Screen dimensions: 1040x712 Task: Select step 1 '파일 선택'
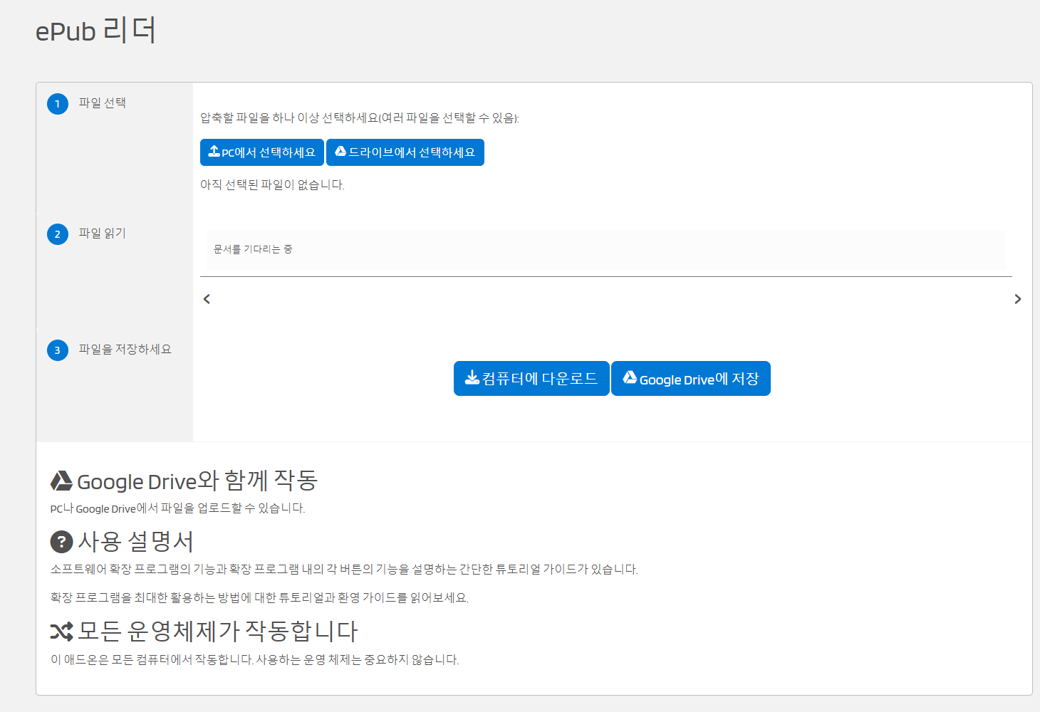click(103, 103)
